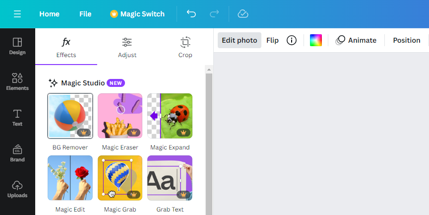Screen dimensions: 429x215
Task: Open the Design sidebar panel
Action: (17, 46)
